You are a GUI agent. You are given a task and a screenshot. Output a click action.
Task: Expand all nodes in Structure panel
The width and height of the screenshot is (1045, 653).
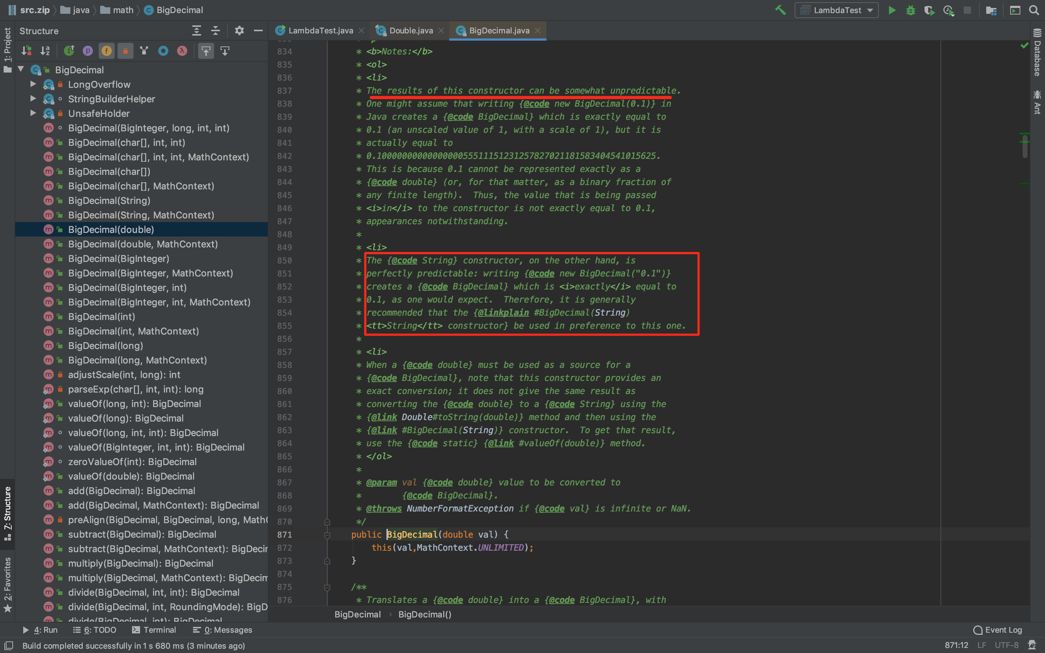[x=196, y=31]
